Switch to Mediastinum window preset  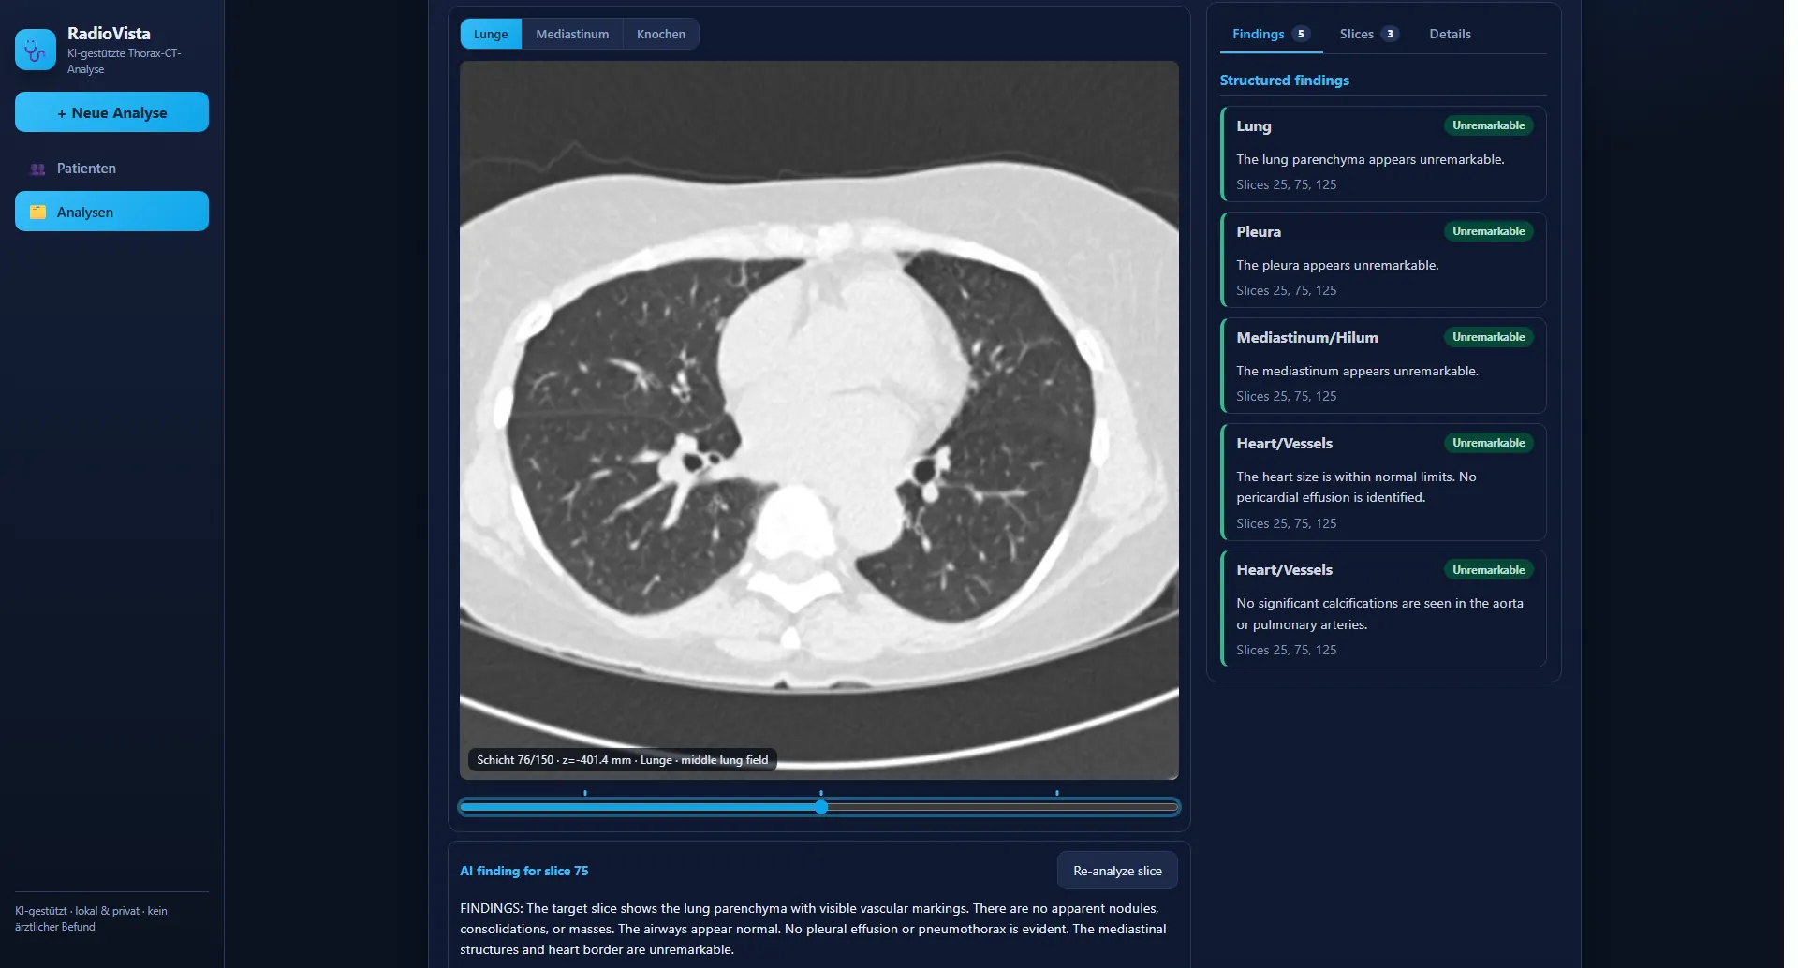(x=572, y=34)
